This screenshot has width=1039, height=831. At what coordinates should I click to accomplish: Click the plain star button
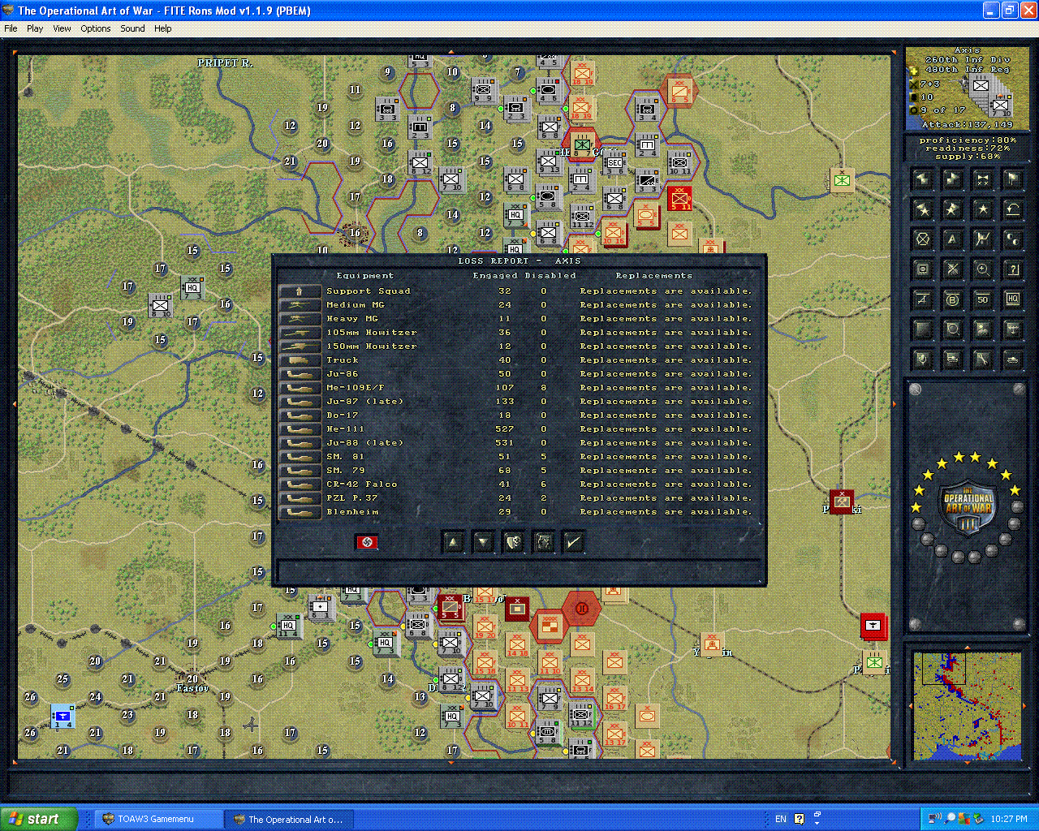982,209
